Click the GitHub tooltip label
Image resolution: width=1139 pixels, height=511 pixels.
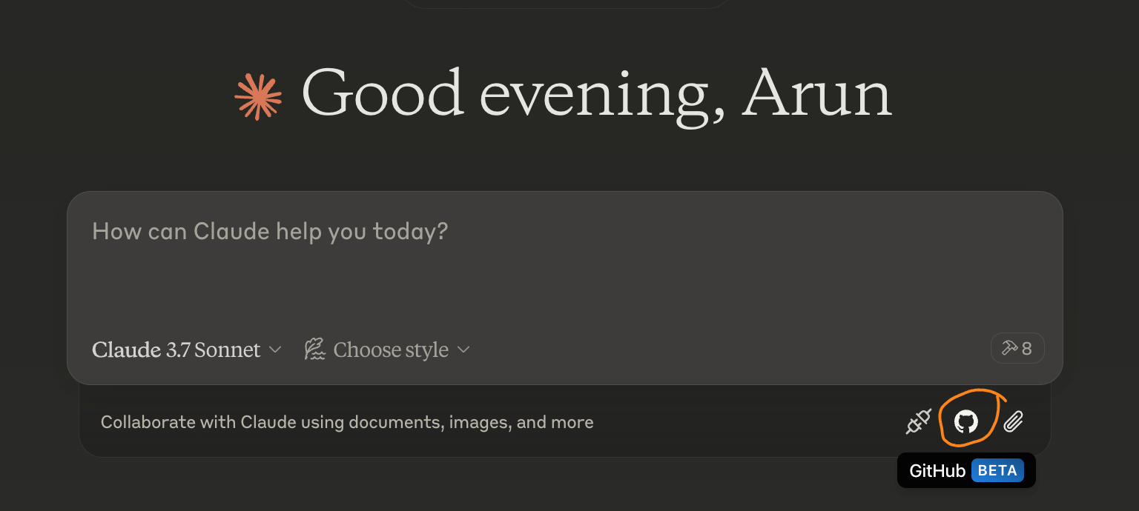pyautogui.click(x=937, y=471)
